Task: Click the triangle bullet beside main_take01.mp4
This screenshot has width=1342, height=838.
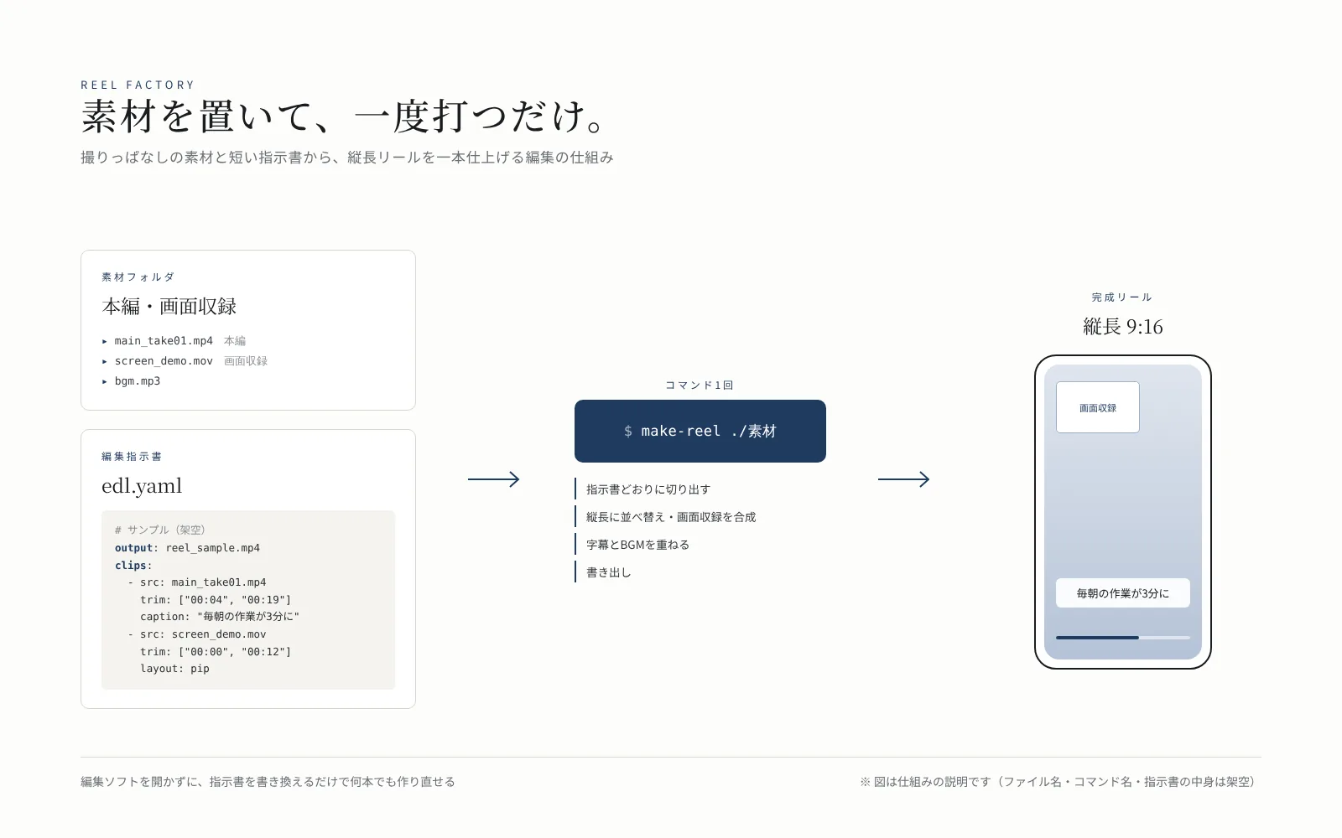Action: tap(105, 341)
